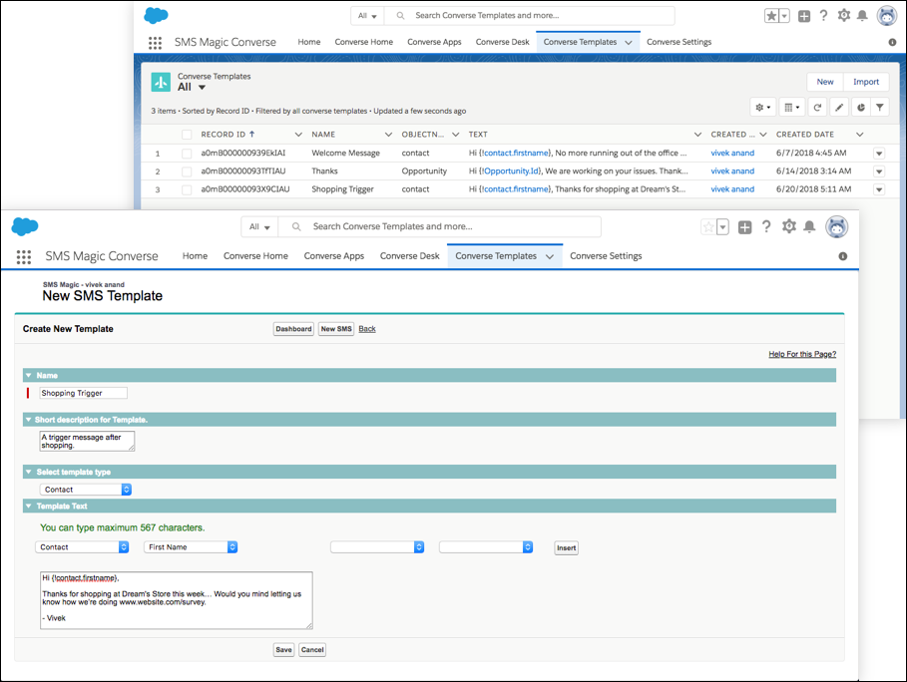Open the First Name field dropdown

coord(191,547)
